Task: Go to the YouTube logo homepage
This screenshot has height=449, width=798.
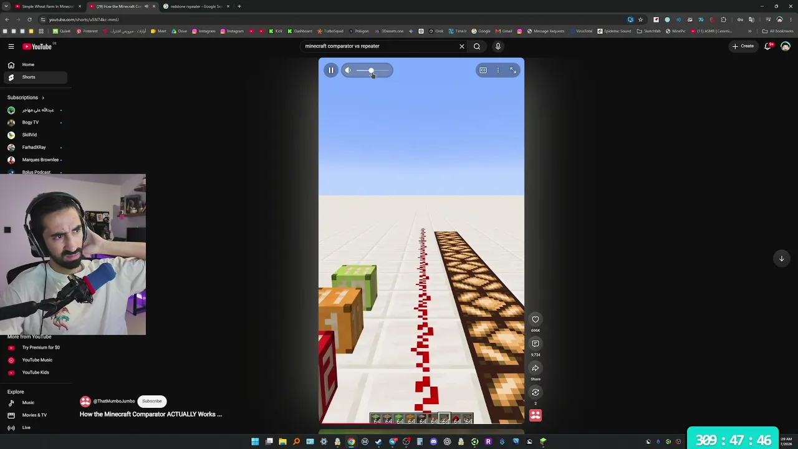Action: (x=37, y=46)
